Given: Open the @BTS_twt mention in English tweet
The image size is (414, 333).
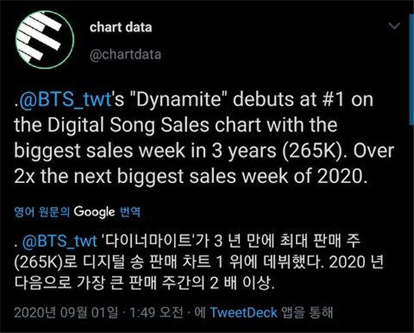Looking at the screenshot, I should point(64,99).
